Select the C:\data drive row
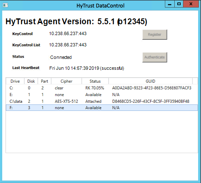This screenshot has height=183, width=201. coord(102,101)
